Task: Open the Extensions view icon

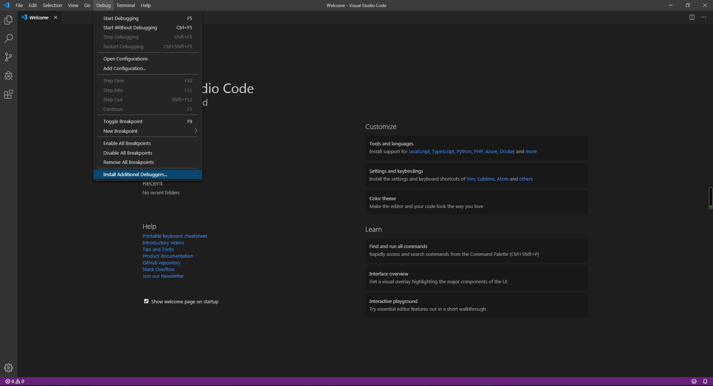Action: click(9, 94)
